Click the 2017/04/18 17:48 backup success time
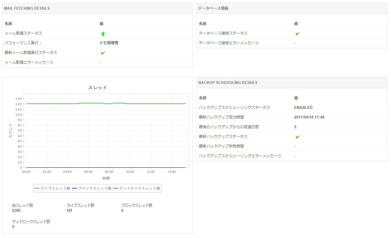The height and width of the screenshot is (238, 391). coord(309,117)
